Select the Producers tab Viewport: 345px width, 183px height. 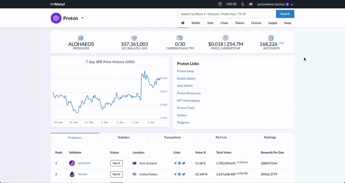click(75, 137)
